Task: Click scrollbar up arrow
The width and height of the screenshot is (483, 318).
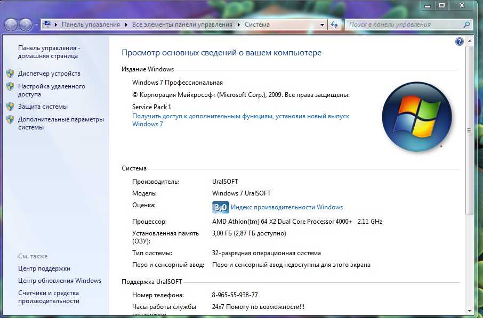Action: (470, 41)
